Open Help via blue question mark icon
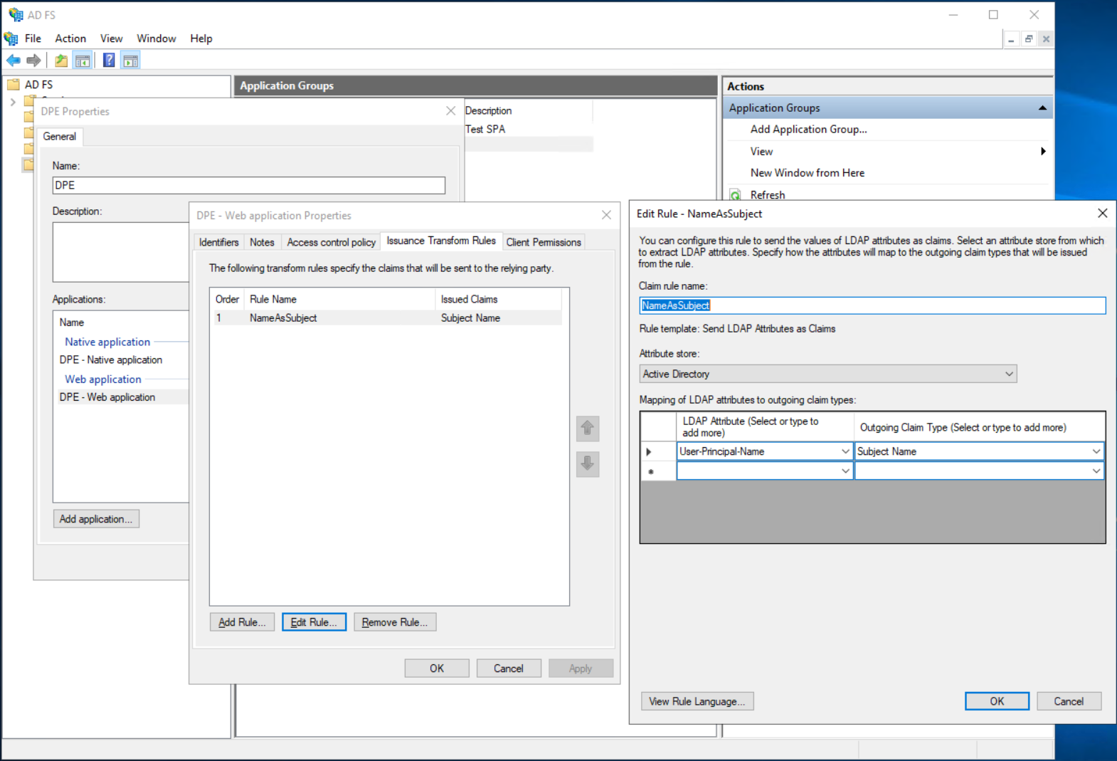 109,61
